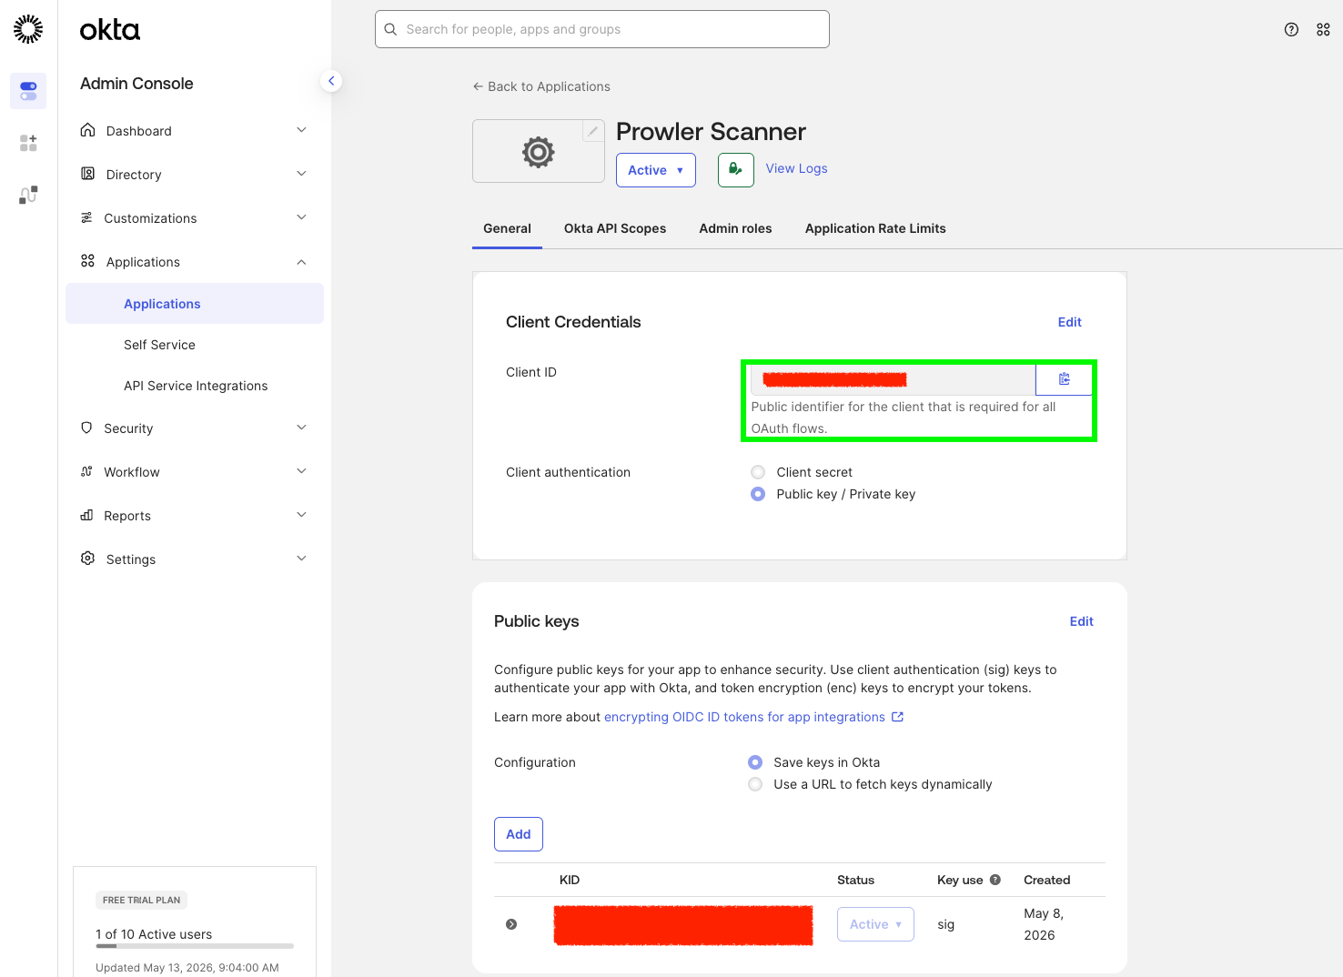Image resolution: width=1343 pixels, height=977 pixels.
Task: Click the Client ID value field
Action: pyautogui.click(x=893, y=379)
